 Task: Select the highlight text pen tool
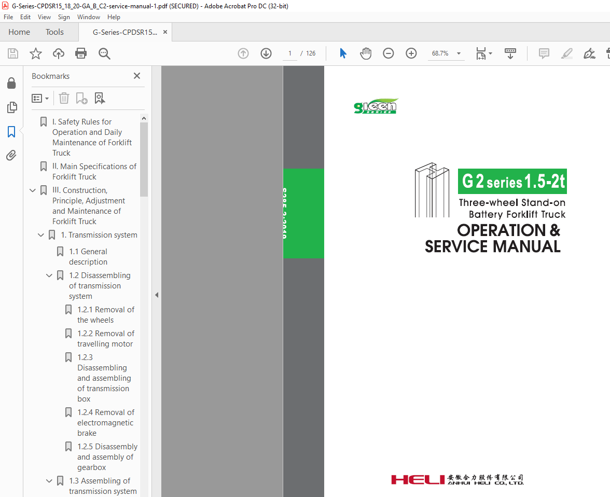tap(567, 53)
